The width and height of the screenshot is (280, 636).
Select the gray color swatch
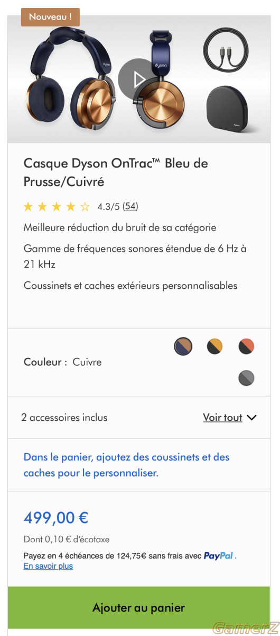246,378
